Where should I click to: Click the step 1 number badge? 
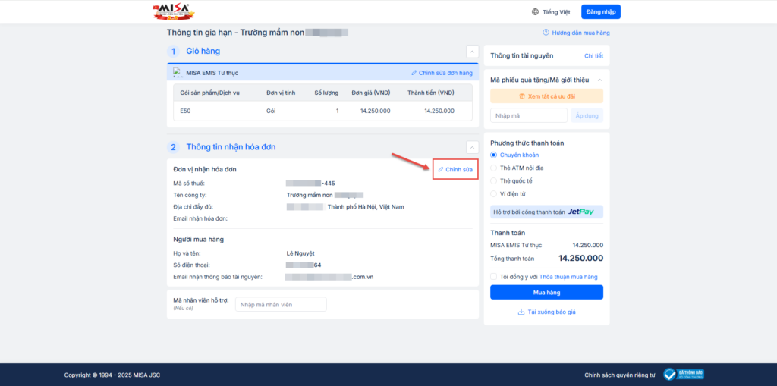pyautogui.click(x=174, y=51)
